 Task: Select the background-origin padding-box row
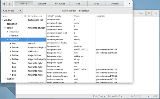pyautogui.click(x=89, y=56)
